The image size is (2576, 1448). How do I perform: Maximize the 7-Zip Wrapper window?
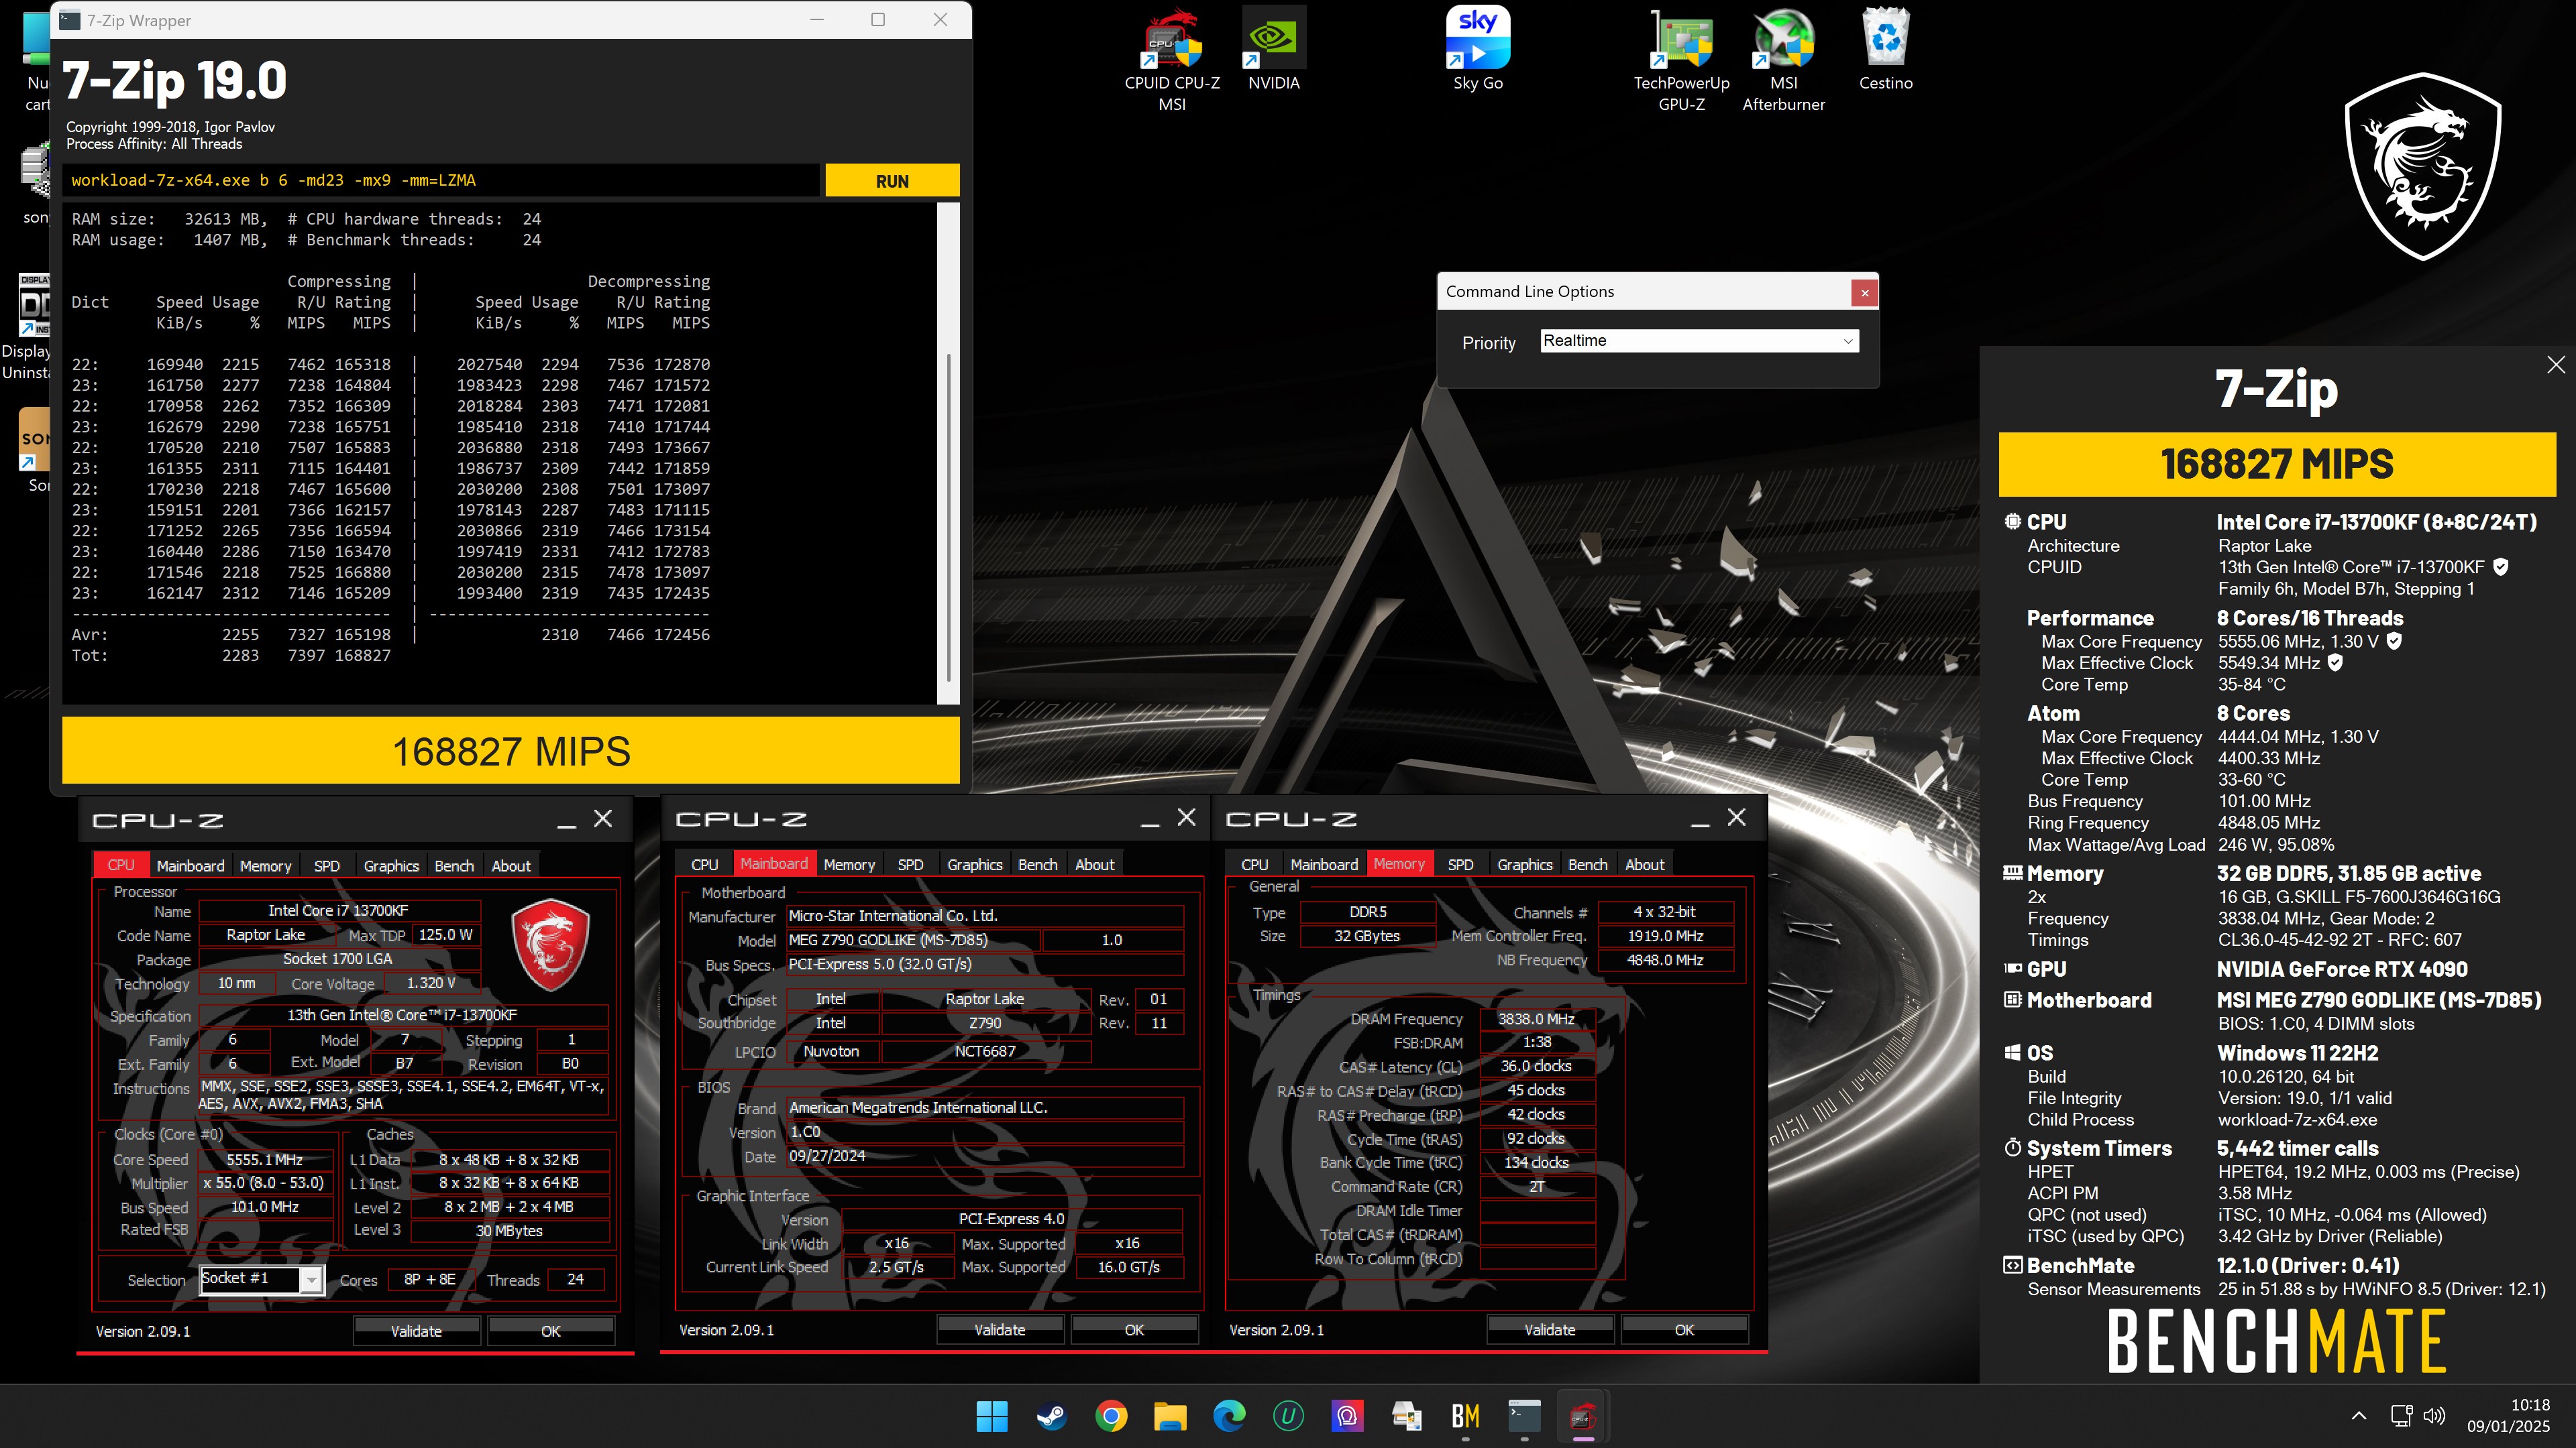(x=878, y=20)
